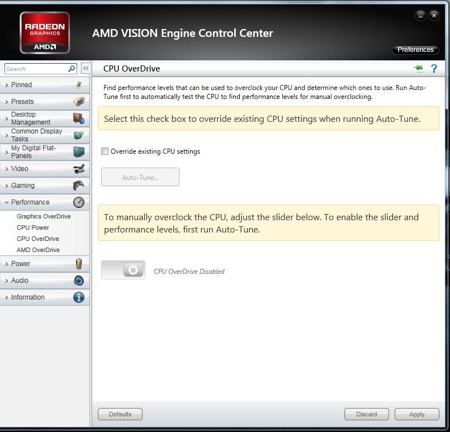Click the Apply button
The width and height of the screenshot is (450, 432).
click(x=416, y=414)
